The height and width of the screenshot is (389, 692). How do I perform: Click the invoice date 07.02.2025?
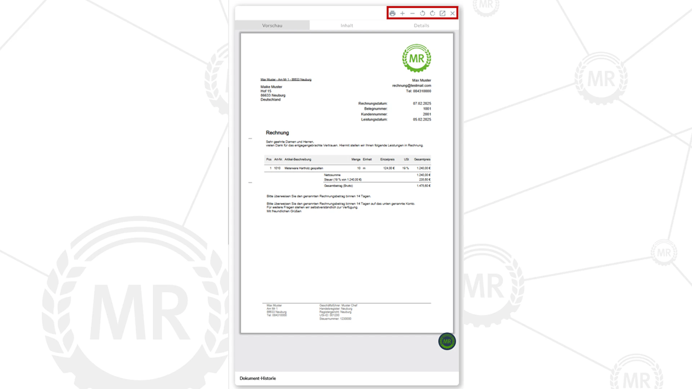[422, 103]
